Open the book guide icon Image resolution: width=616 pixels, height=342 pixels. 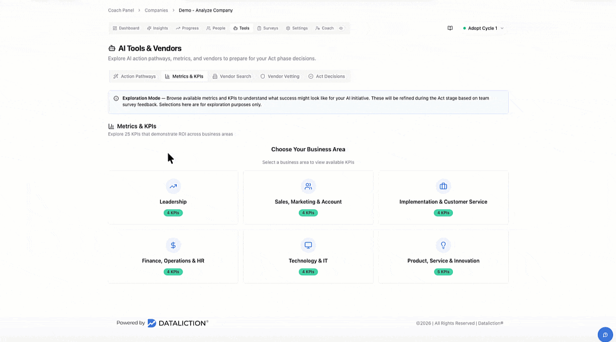click(x=450, y=28)
